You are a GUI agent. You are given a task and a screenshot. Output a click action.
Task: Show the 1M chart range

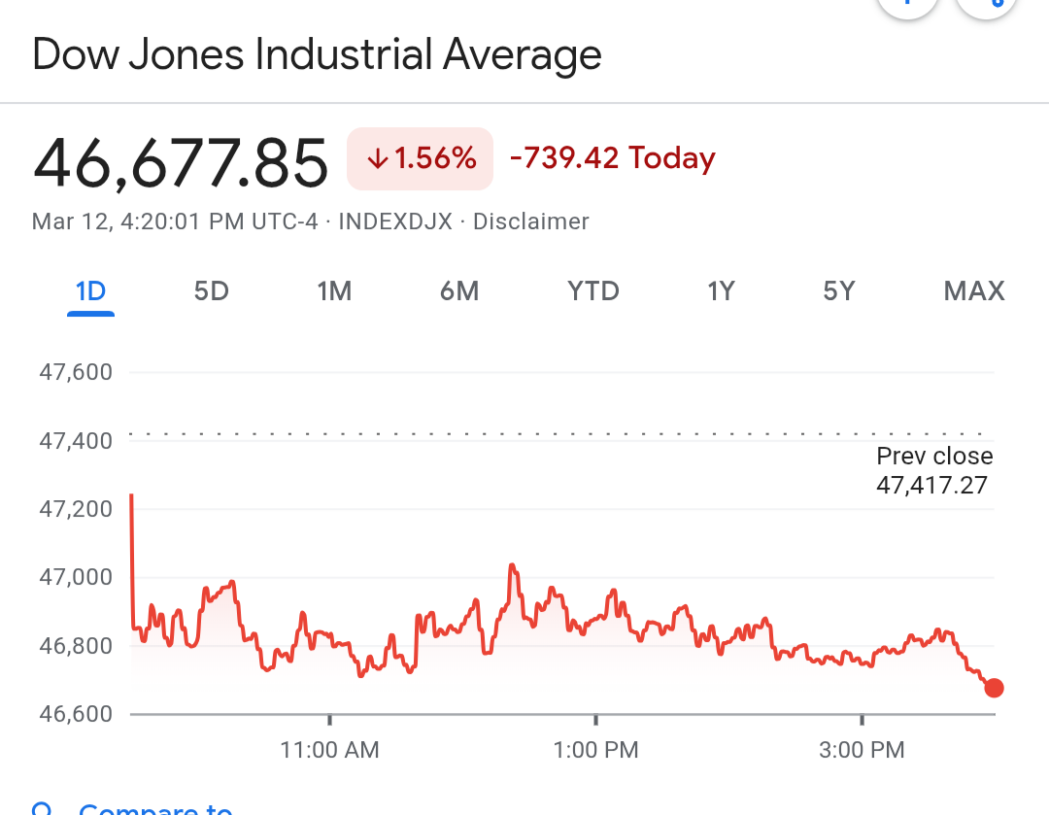click(x=334, y=291)
